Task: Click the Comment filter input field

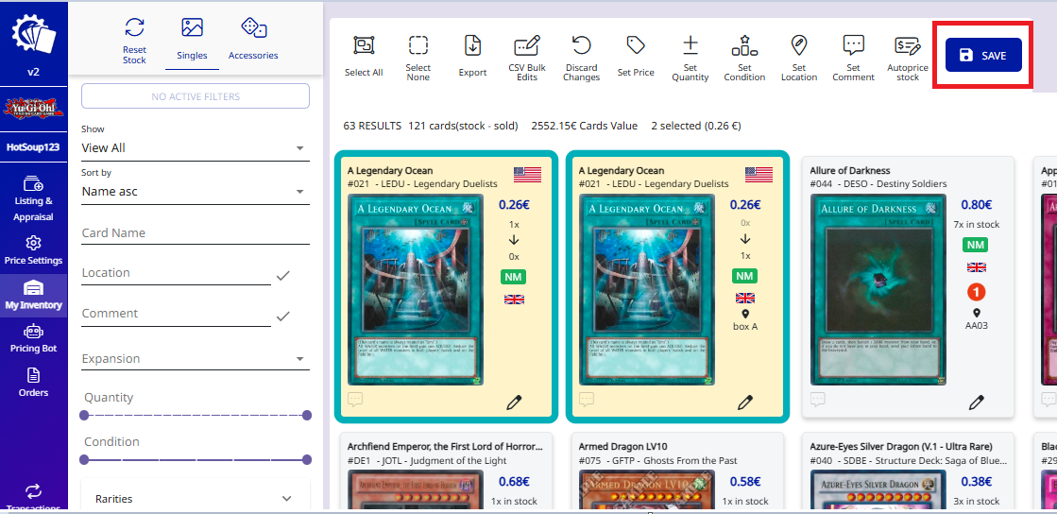Action: point(176,314)
